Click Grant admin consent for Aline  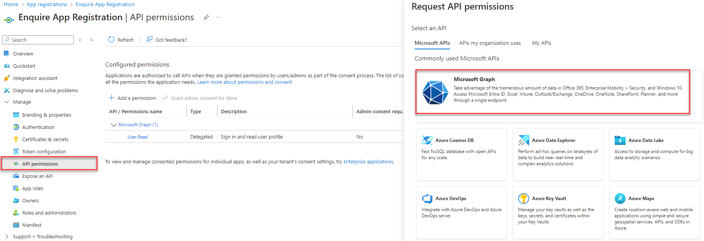[x=200, y=98]
